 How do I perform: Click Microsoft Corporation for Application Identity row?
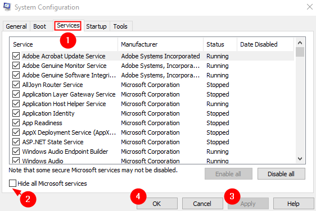(x=150, y=113)
